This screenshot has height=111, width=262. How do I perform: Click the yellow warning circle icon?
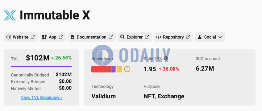point(127,69)
